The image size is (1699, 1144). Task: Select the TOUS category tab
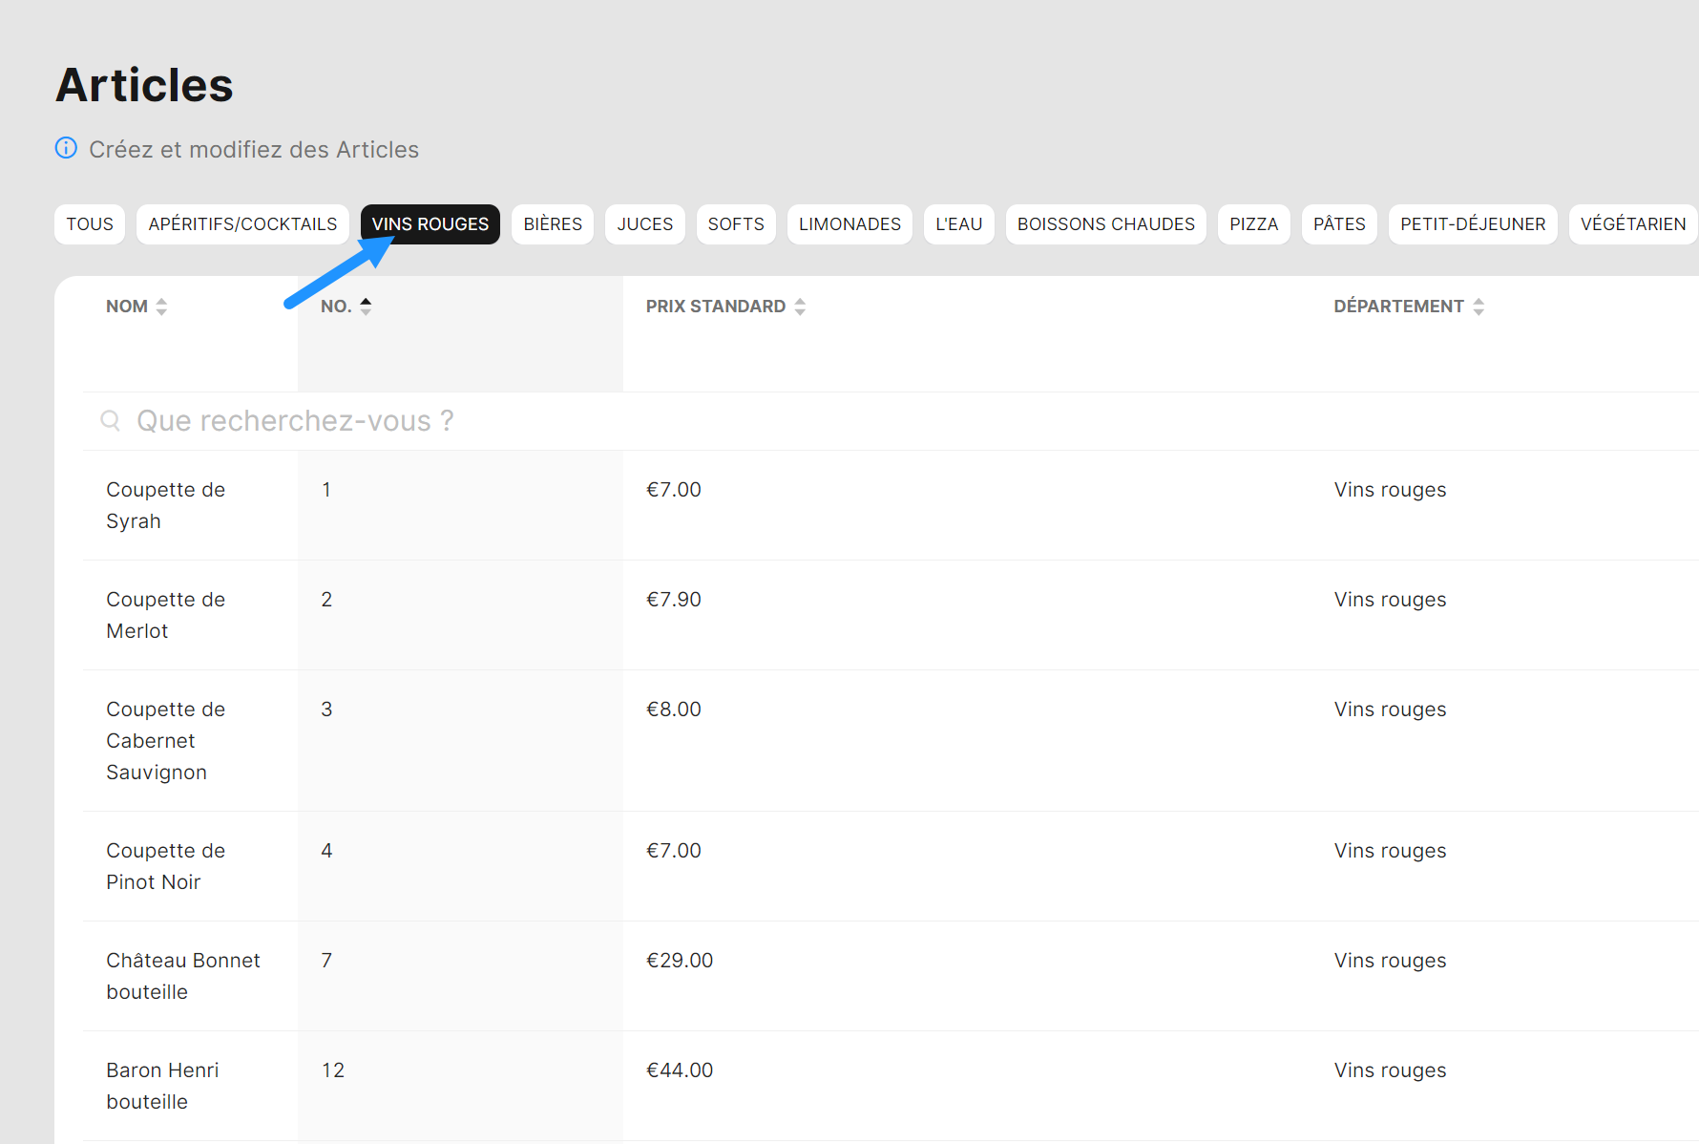(x=90, y=224)
